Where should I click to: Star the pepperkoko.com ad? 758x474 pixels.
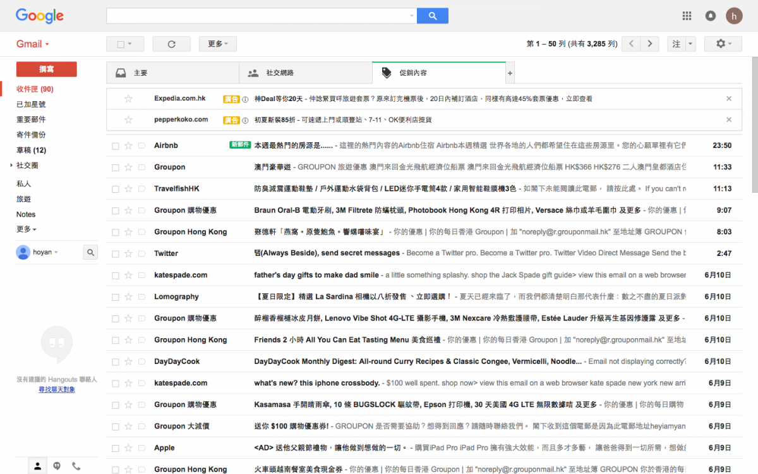pos(129,120)
